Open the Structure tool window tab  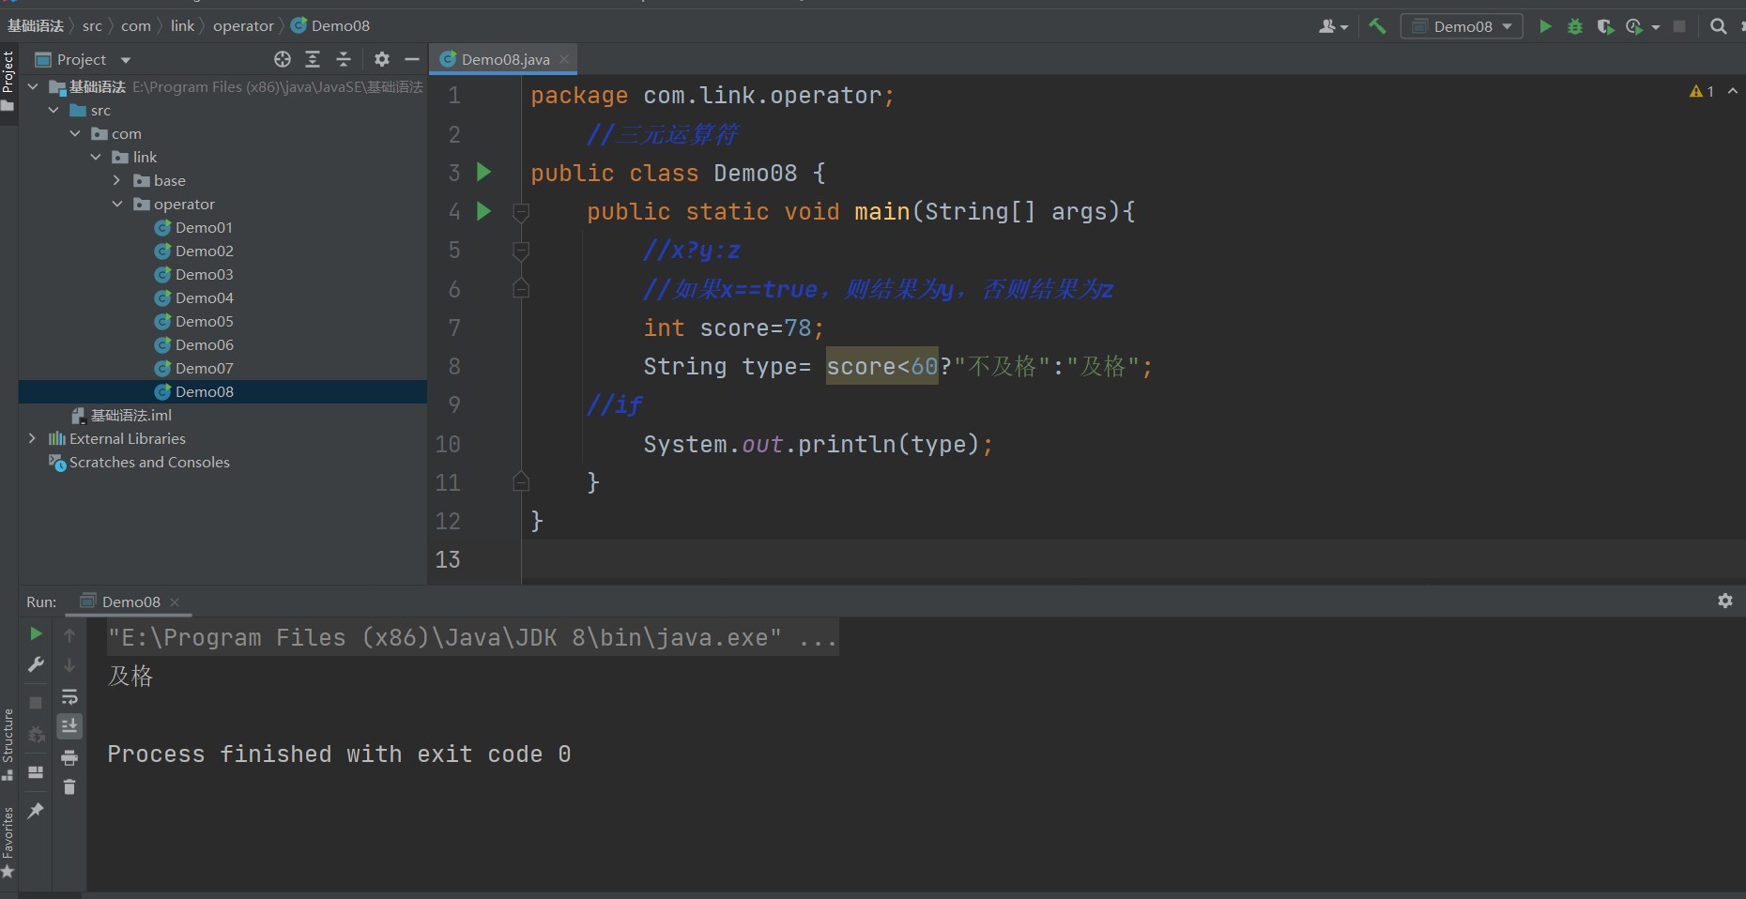(8, 744)
